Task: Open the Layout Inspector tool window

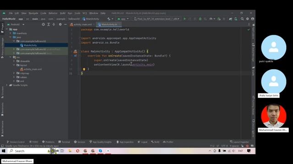Action: click(x=239, y=142)
